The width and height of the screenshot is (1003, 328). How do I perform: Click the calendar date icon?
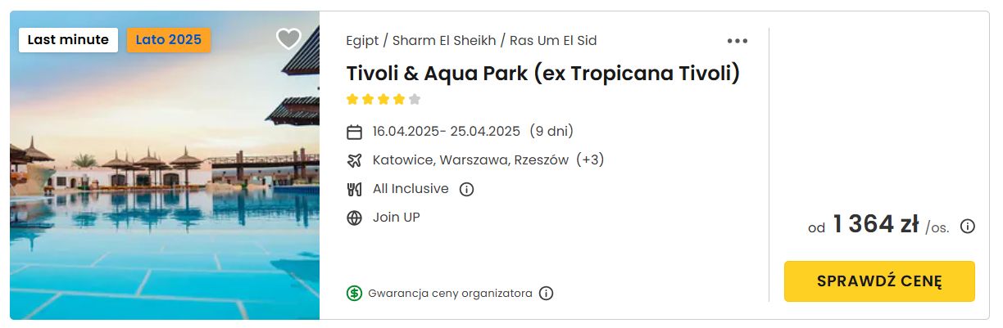[354, 132]
